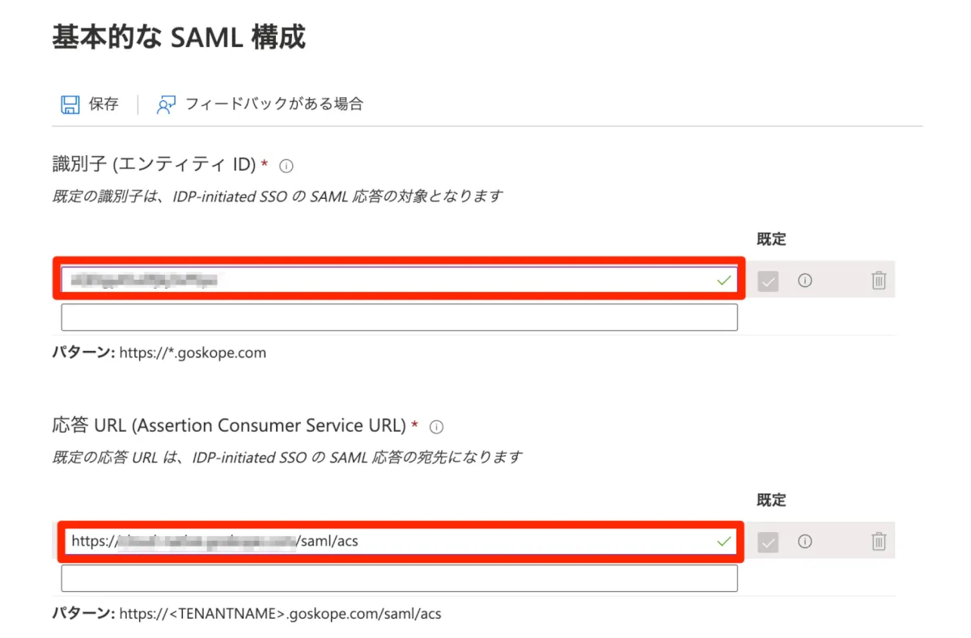
Task: Click the save floppy disk icon
Action: pos(70,104)
